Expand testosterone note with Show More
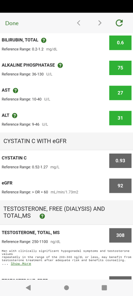The height and width of the screenshot is (296, 133). click(x=21, y=263)
